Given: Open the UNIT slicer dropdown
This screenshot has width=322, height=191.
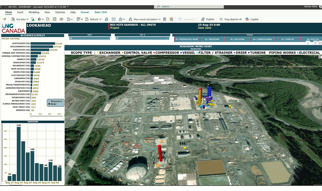Looking at the screenshot, I should [90, 38].
